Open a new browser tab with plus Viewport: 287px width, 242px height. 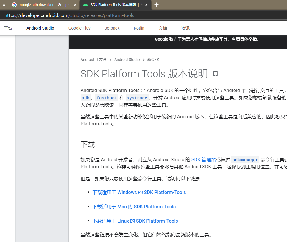tap(157, 5)
